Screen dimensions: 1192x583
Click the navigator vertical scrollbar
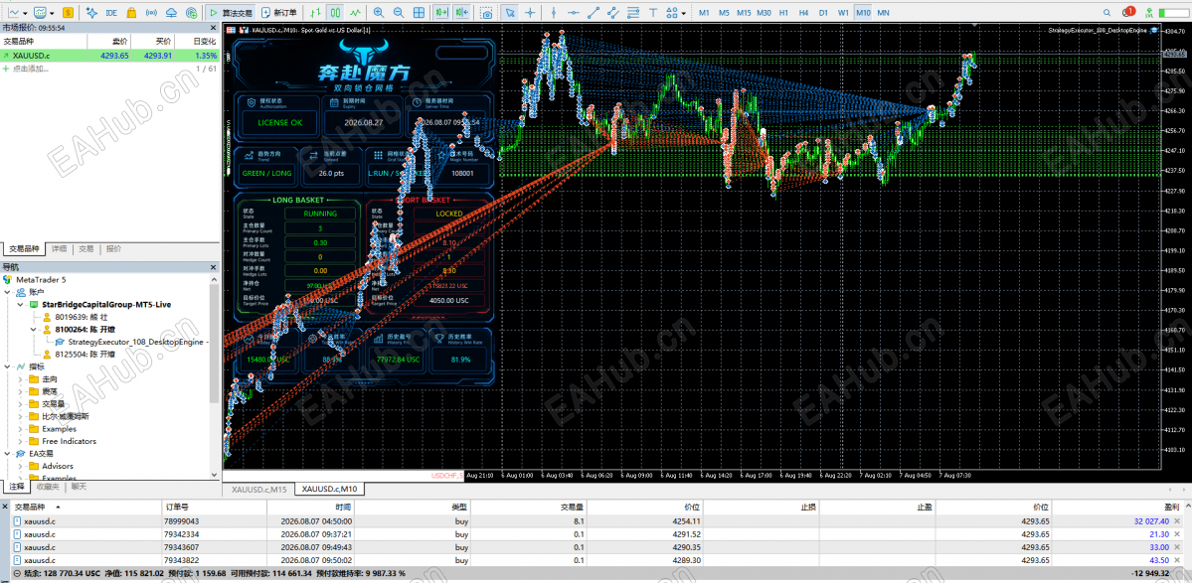[x=215, y=342]
